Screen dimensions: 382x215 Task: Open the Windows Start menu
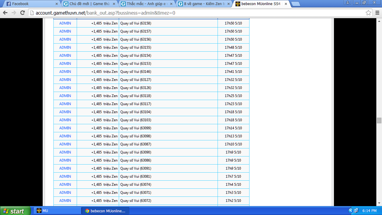[15, 211]
